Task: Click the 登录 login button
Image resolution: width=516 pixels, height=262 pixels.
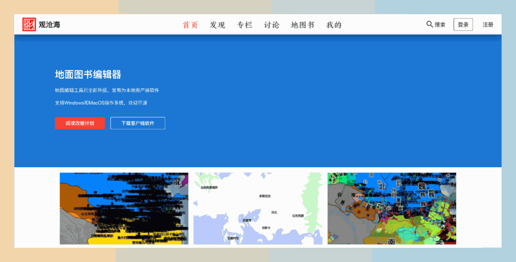Action: (463, 25)
